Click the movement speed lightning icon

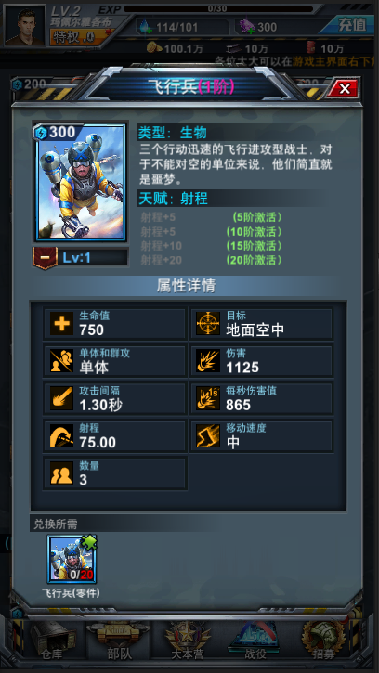click(x=208, y=435)
